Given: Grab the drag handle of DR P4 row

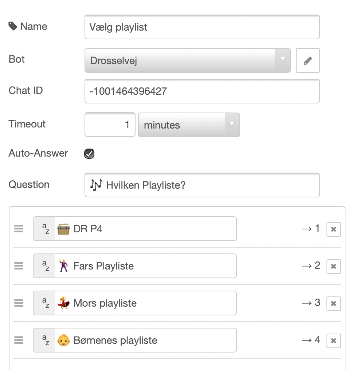Looking at the screenshot, I should point(19,229).
